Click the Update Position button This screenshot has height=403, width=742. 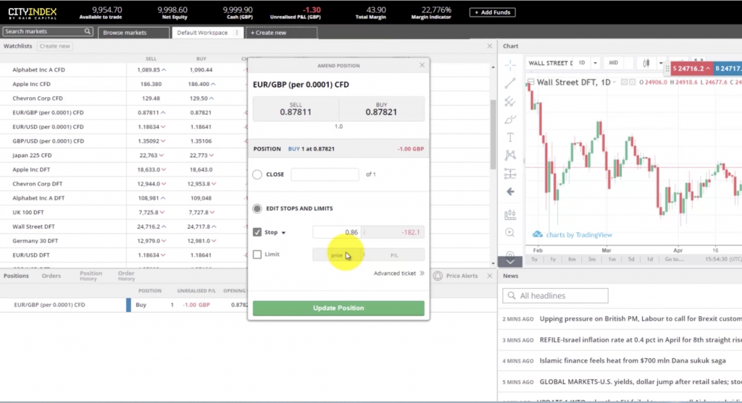coord(338,308)
